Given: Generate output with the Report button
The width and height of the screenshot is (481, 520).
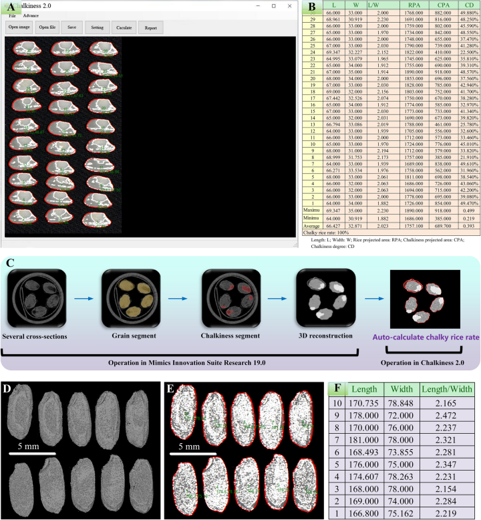Looking at the screenshot, I should (x=150, y=27).
